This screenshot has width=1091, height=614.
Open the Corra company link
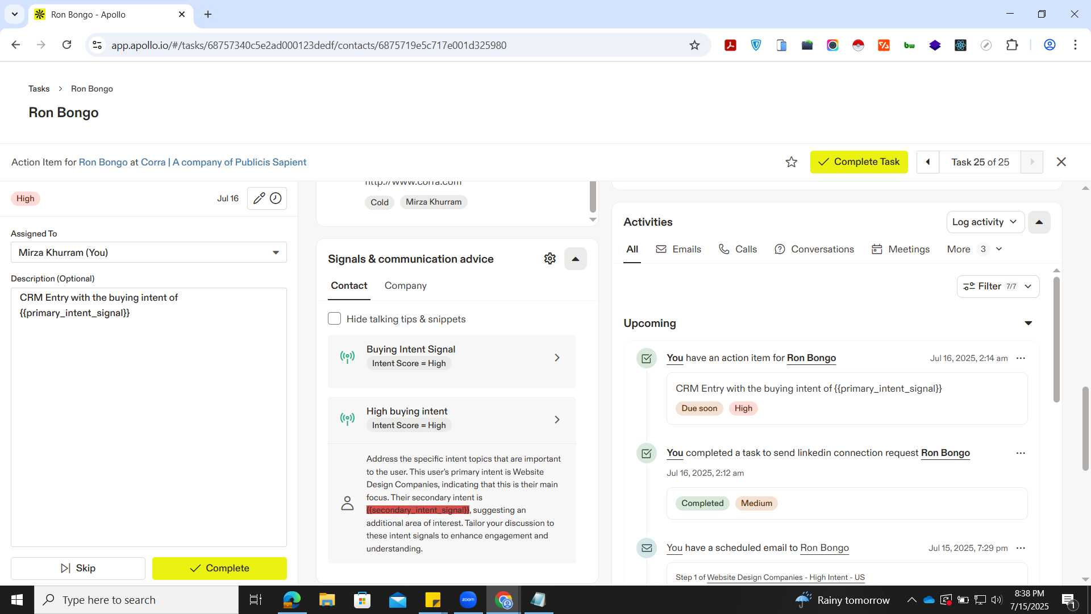point(223,162)
